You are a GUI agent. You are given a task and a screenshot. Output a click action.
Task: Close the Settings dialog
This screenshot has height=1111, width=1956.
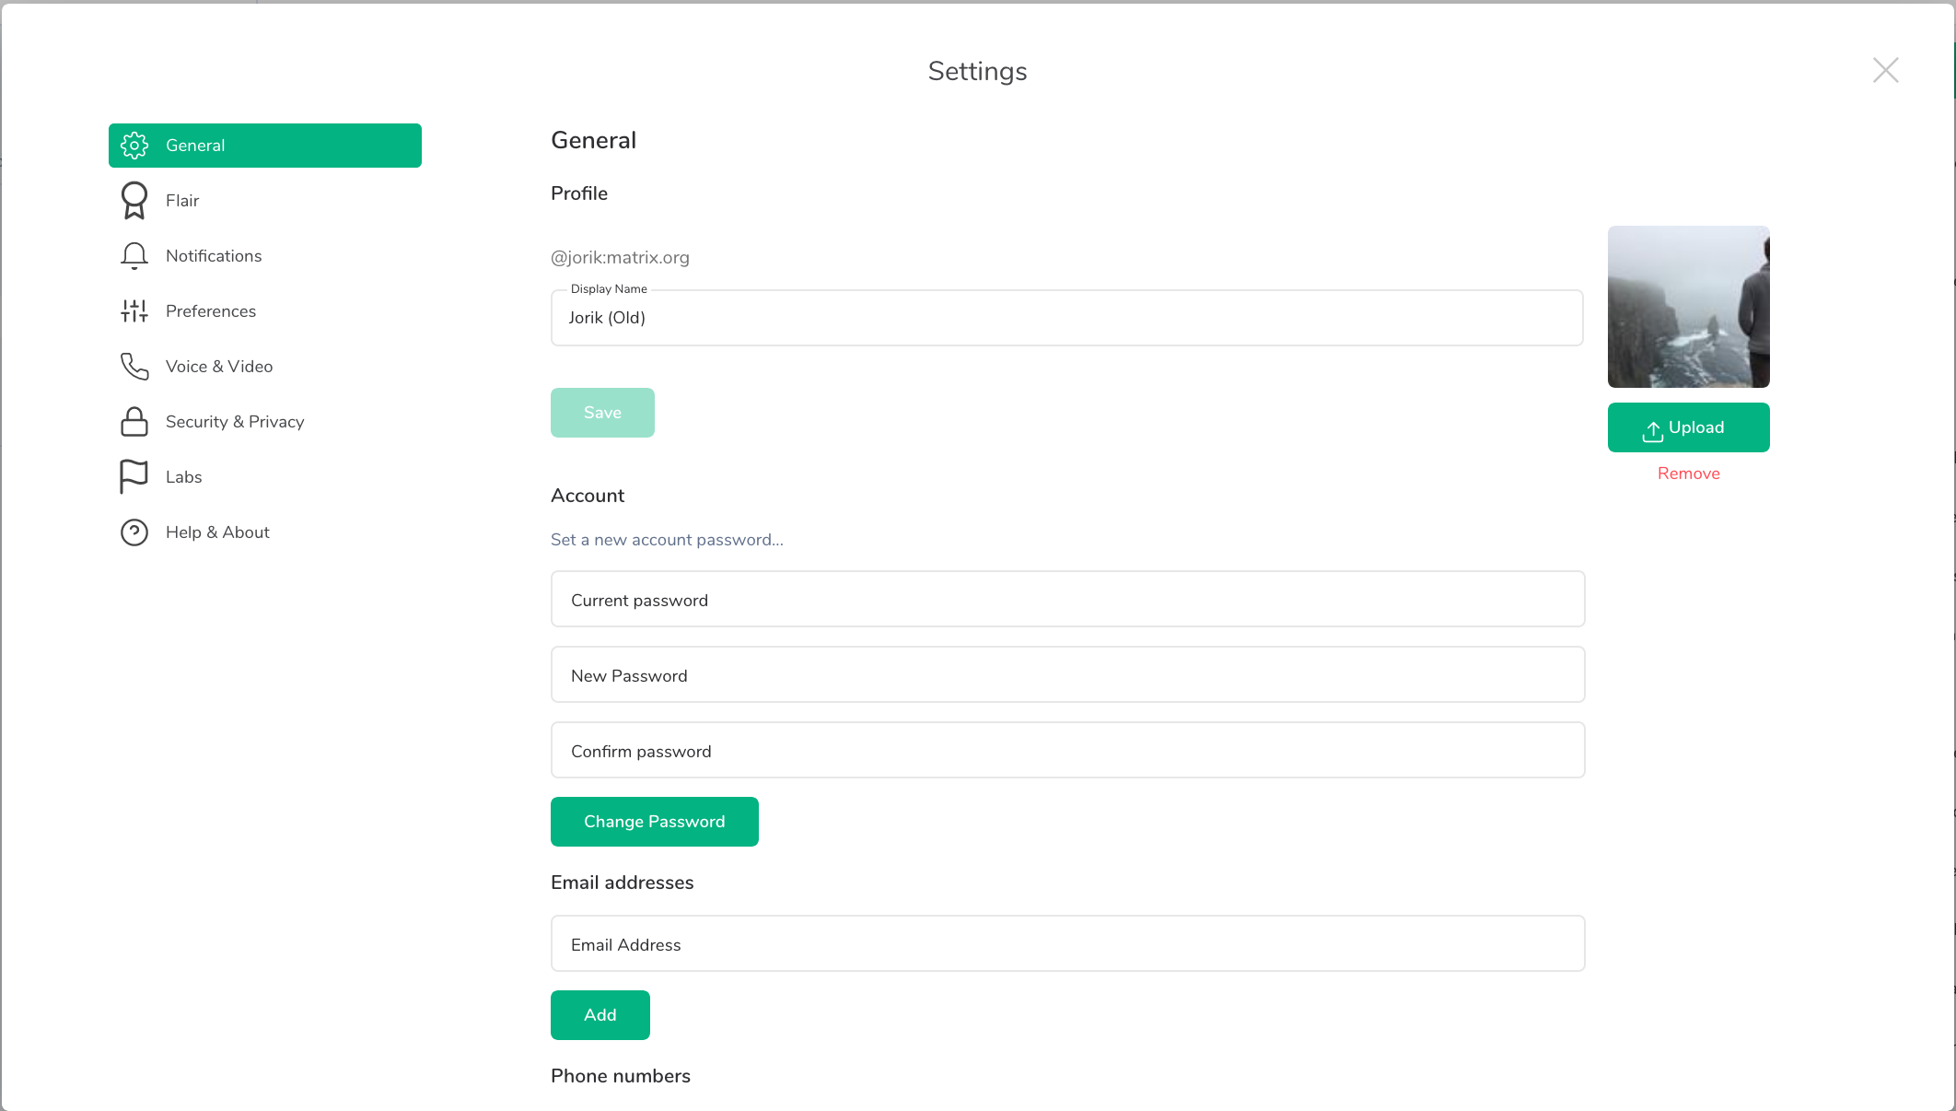pos(1885,70)
